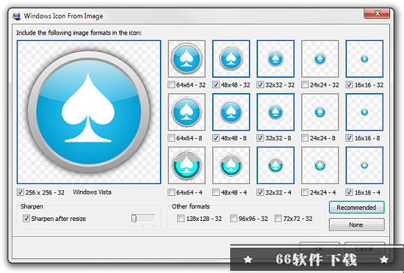The height and width of the screenshot is (273, 404).
Task: Click the sharpen amount slider handle
Action: point(134,219)
